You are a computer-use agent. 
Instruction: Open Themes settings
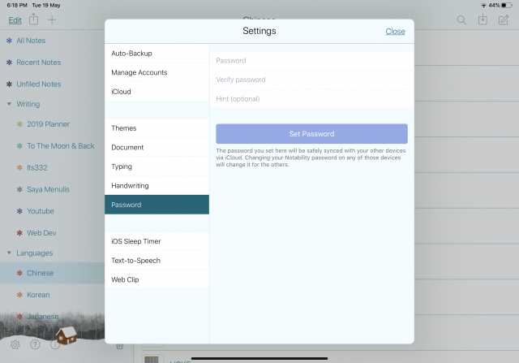[157, 128]
